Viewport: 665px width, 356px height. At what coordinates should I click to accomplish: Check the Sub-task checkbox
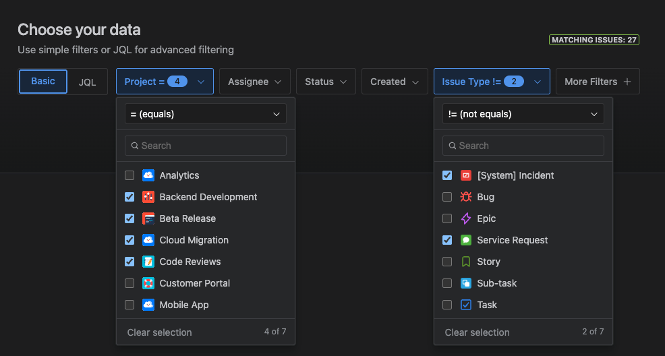tap(447, 283)
